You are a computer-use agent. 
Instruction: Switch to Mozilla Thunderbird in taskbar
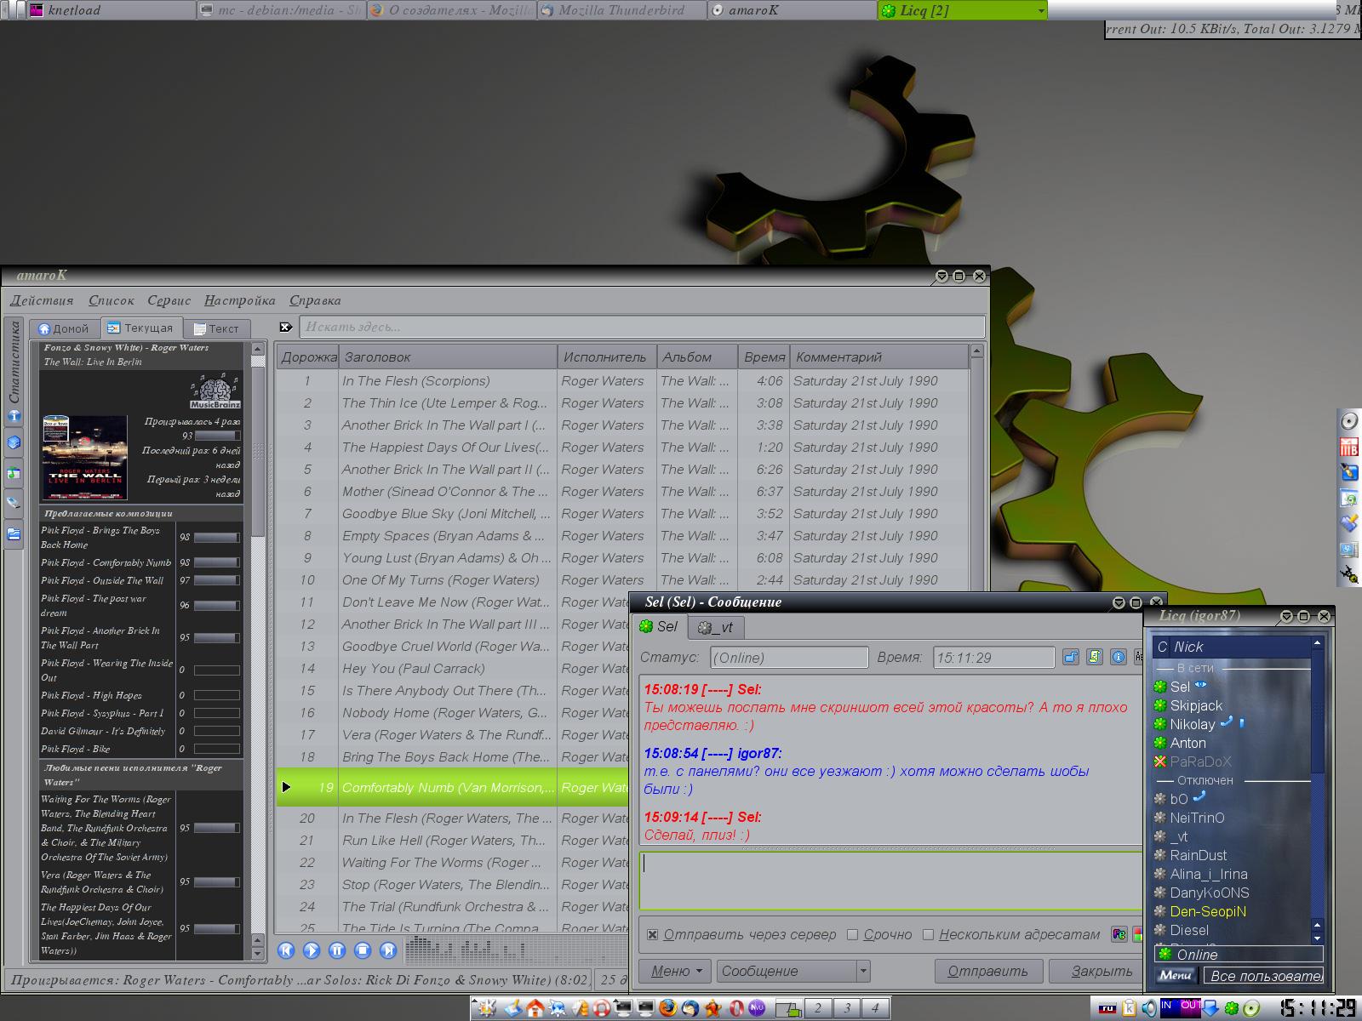tap(621, 11)
